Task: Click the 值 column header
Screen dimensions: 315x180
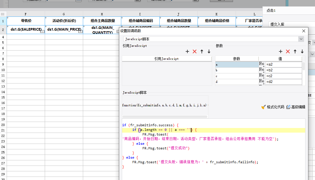Action: pyautogui.click(x=280, y=59)
